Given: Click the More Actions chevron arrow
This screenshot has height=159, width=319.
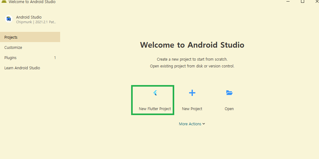Looking at the screenshot, I should tap(204, 124).
